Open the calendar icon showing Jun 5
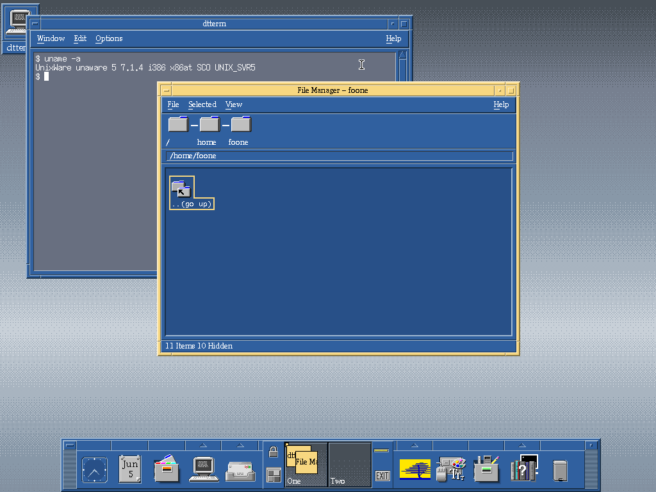 (x=130, y=470)
